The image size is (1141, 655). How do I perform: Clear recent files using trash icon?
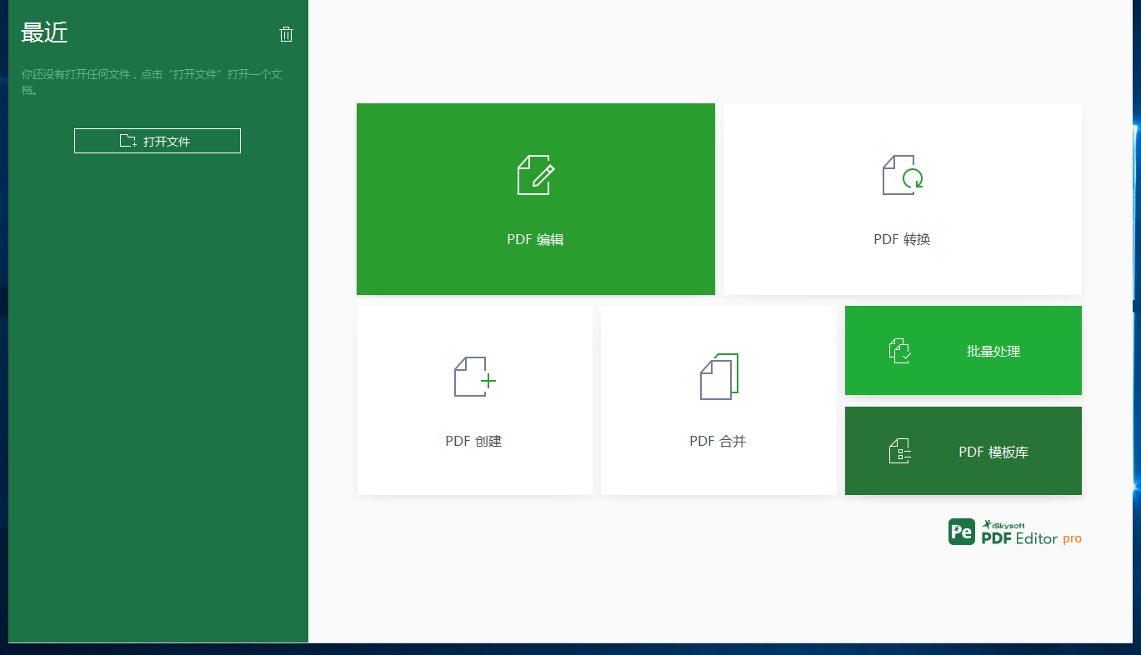coord(286,34)
